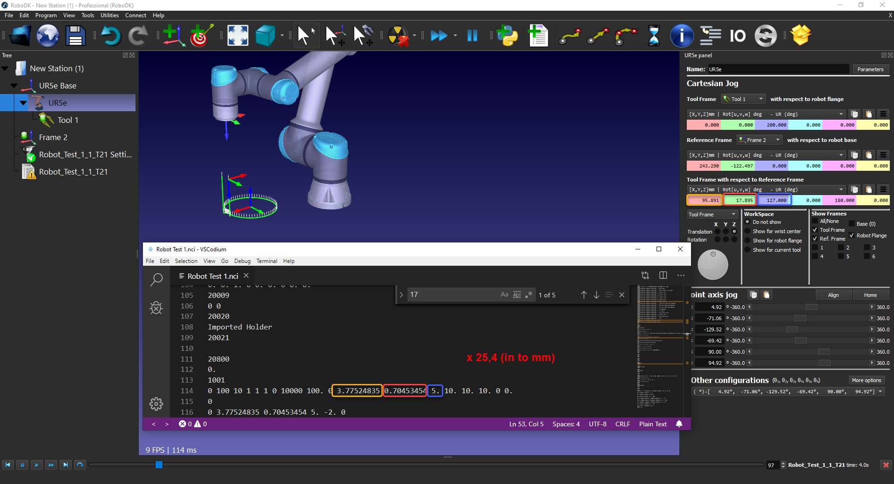
Task: Open the Terminal menu in VSCodium
Action: coord(267,261)
